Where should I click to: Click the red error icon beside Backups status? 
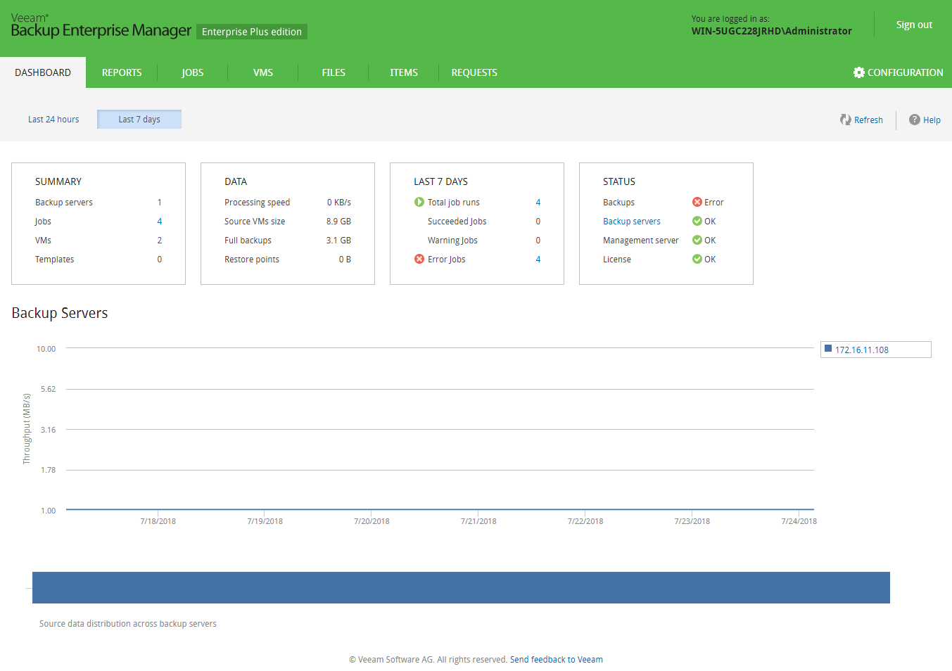[697, 202]
